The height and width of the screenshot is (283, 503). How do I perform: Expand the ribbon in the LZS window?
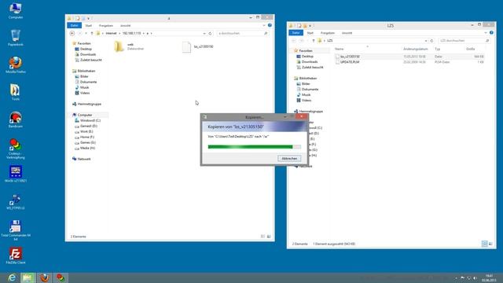(x=486, y=33)
